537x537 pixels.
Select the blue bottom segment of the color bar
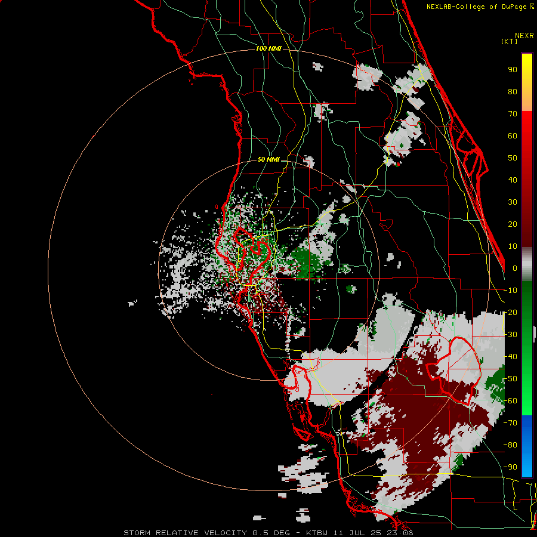click(527, 446)
